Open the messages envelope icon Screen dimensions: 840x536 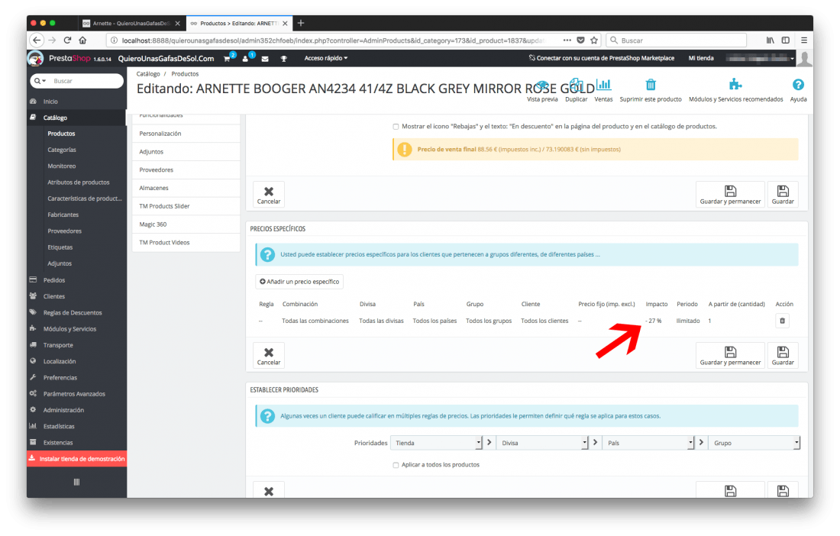point(265,59)
